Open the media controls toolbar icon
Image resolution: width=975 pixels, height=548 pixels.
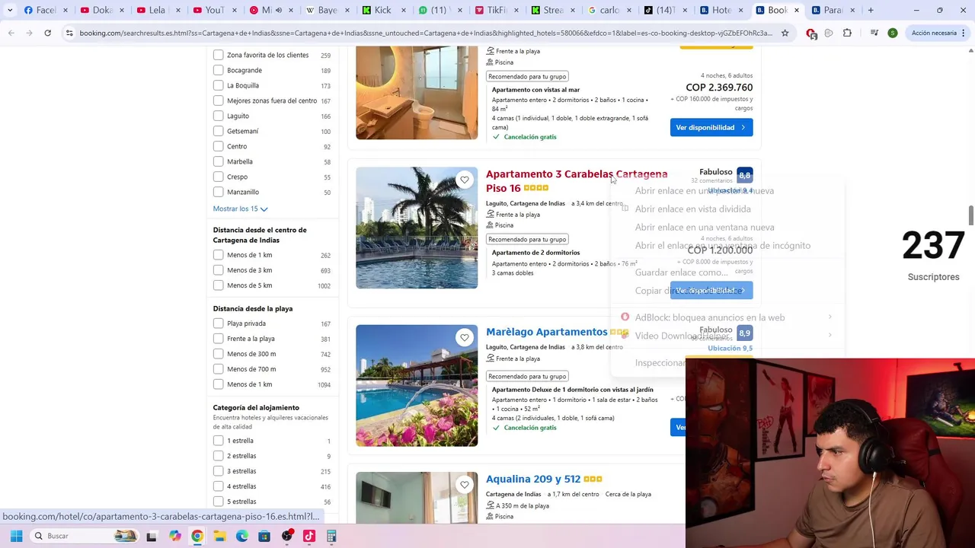873,33
